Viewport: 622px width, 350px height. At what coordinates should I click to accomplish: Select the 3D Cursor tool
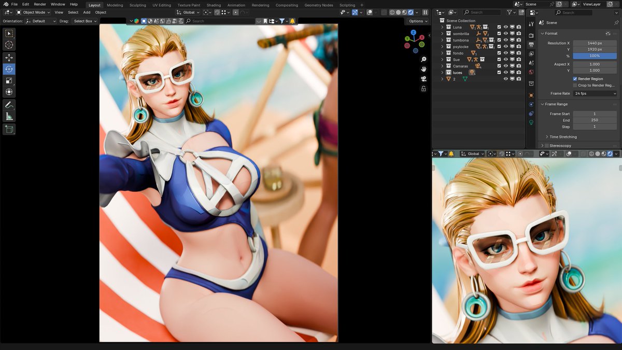[x=9, y=45]
